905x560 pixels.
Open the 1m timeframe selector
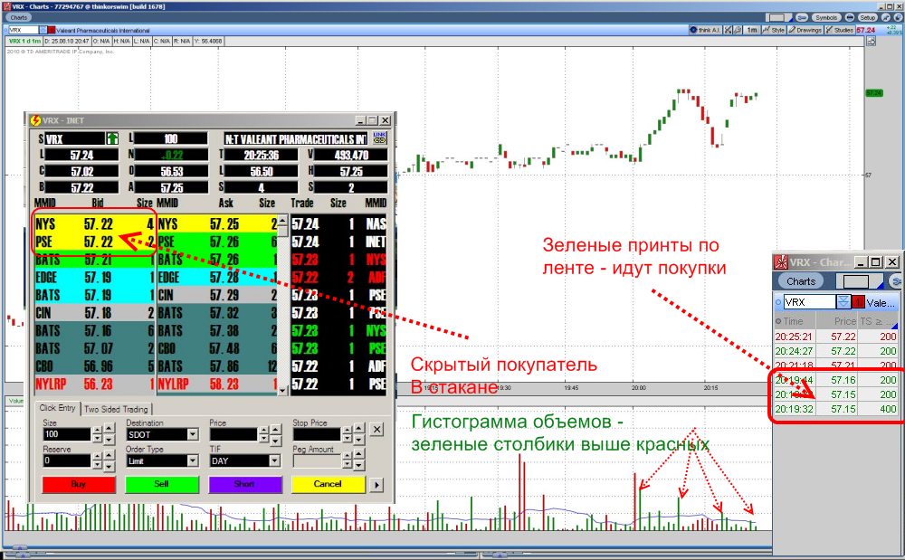[x=751, y=30]
